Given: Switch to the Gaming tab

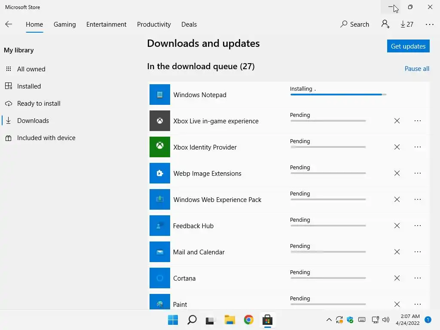Looking at the screenshot, I should point(65,24).
